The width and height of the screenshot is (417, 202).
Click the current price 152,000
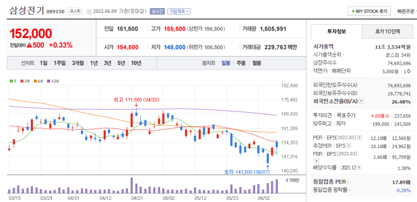tap(31, 34)
